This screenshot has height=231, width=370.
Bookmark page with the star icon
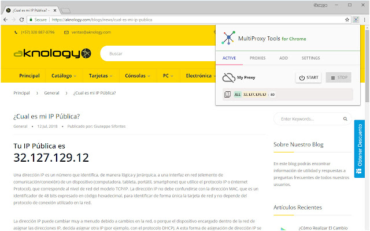pos(347,20)
